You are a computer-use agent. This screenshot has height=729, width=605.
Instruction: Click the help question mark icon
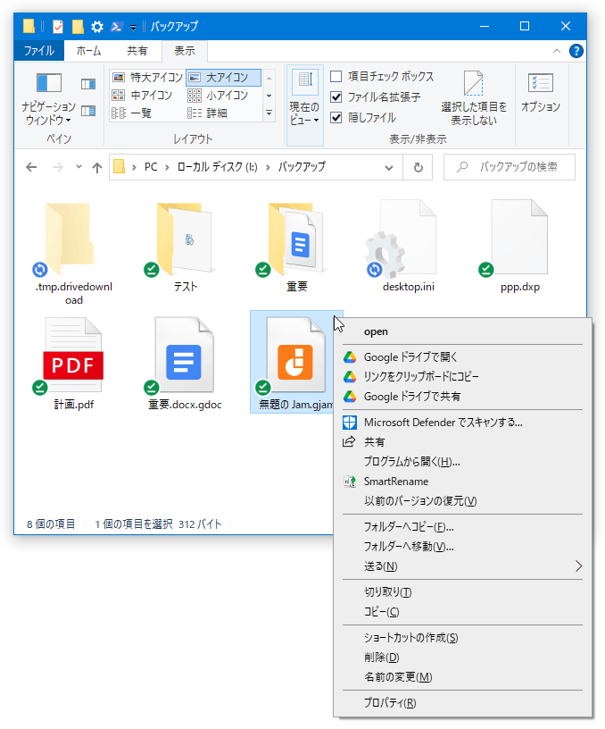pos(576,51)
